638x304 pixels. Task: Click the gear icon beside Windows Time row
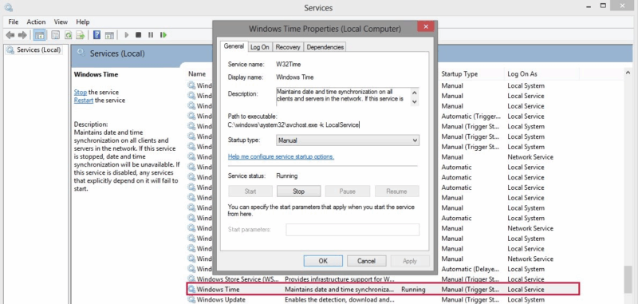coord(191,290)
